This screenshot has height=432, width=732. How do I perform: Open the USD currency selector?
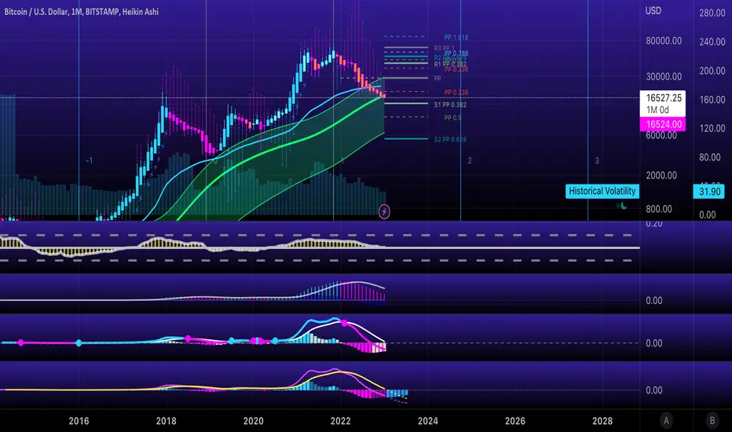(x=653, y=11)
